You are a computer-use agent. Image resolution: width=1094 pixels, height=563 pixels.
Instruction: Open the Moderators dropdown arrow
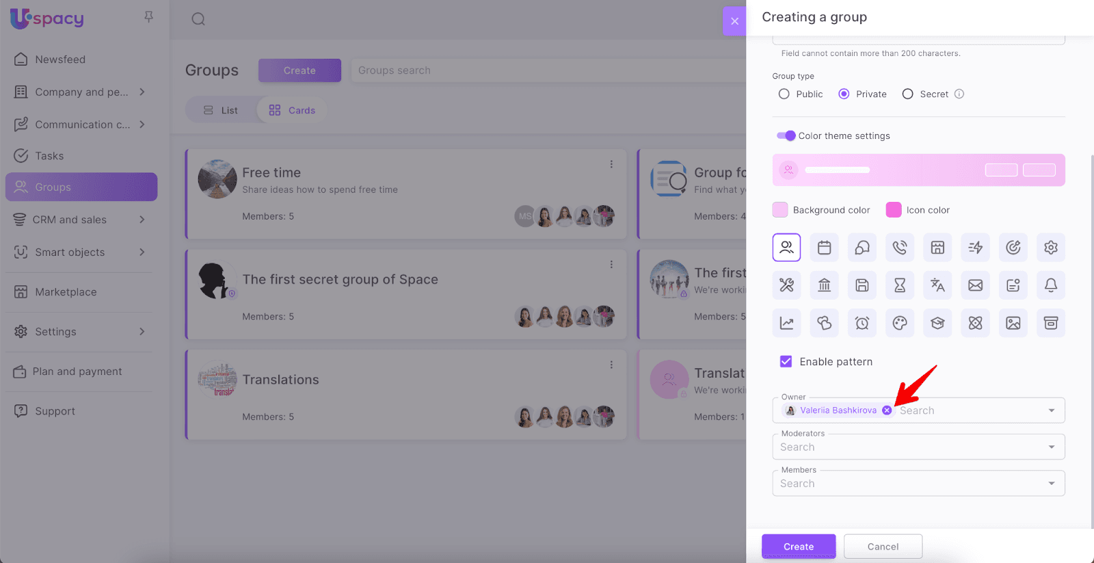[x=1052, y=447]
